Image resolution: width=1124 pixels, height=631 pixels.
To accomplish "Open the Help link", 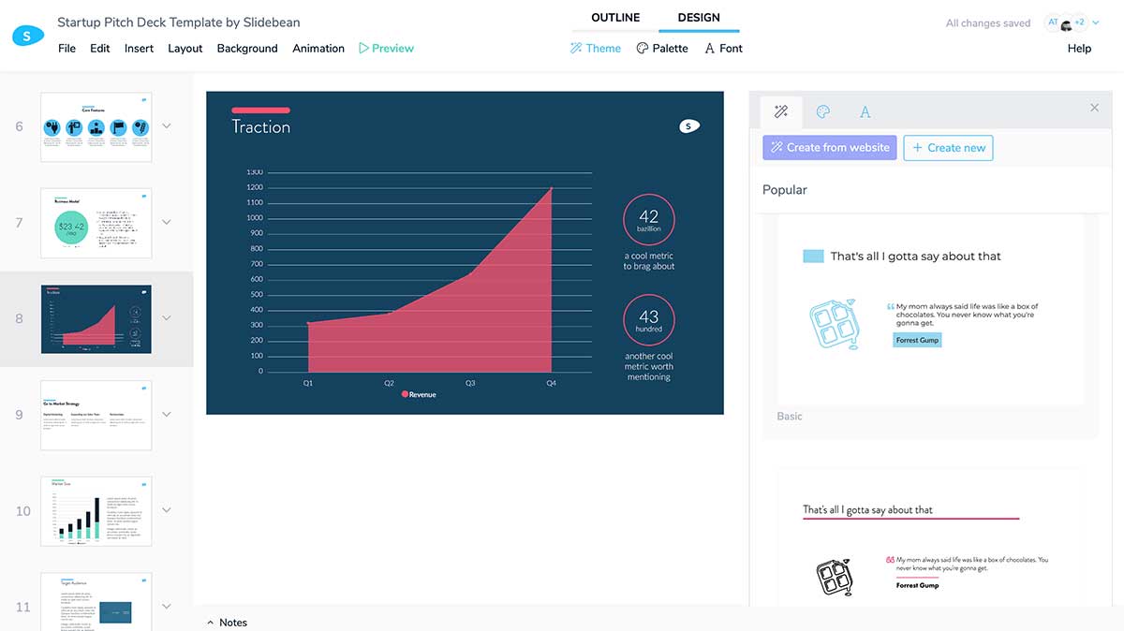I will point(1079,48).
